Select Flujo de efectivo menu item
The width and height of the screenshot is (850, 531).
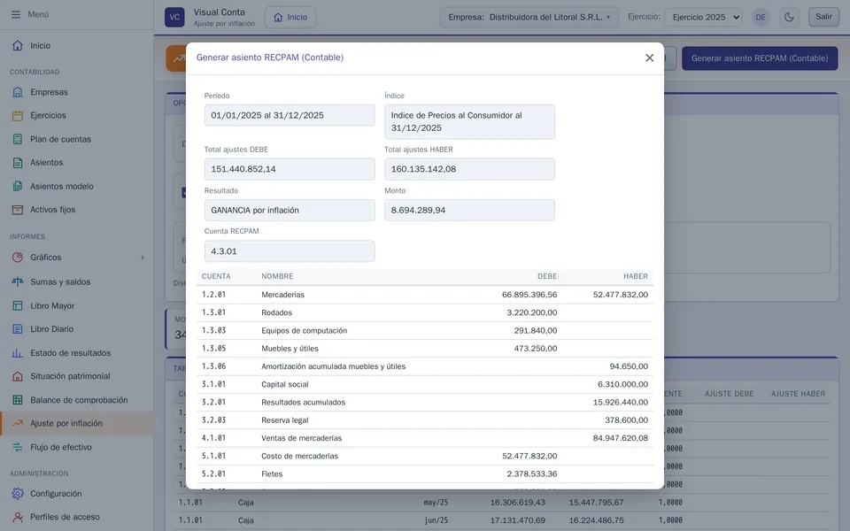click(76, 447)
